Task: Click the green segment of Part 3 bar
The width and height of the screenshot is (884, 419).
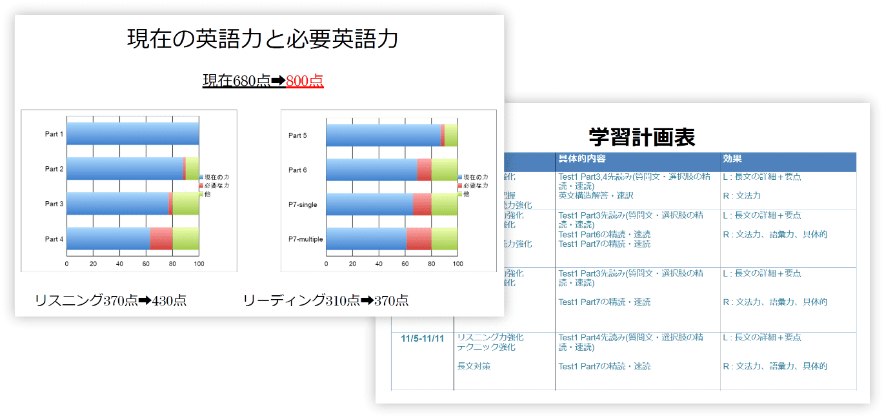Action: (x=186, y=204)
